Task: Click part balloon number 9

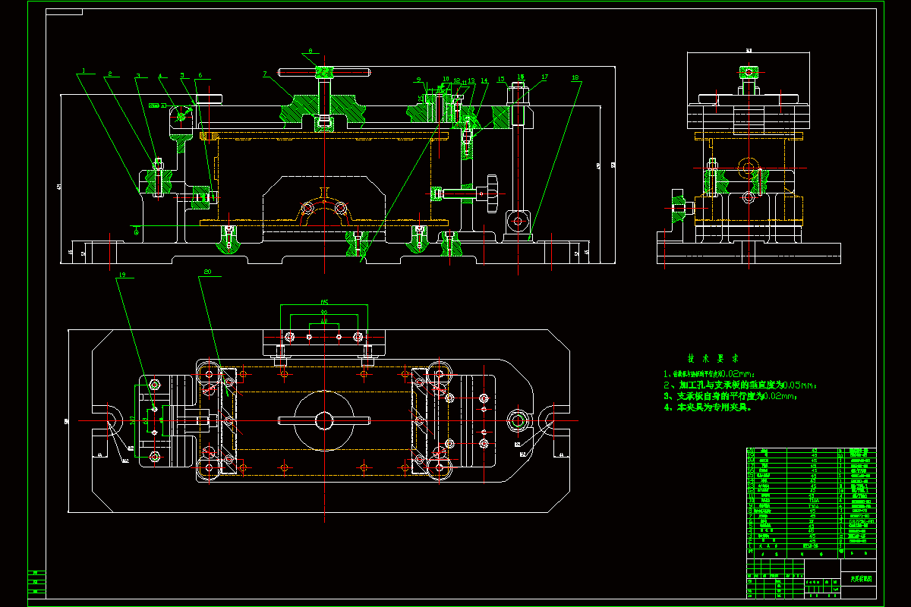Action: pyautogui.click(x=418, y=79)
